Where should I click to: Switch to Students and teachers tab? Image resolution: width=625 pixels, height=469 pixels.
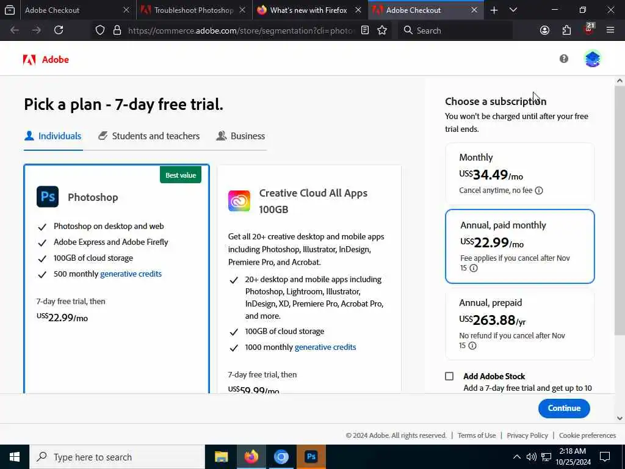(x=149, y=136)
